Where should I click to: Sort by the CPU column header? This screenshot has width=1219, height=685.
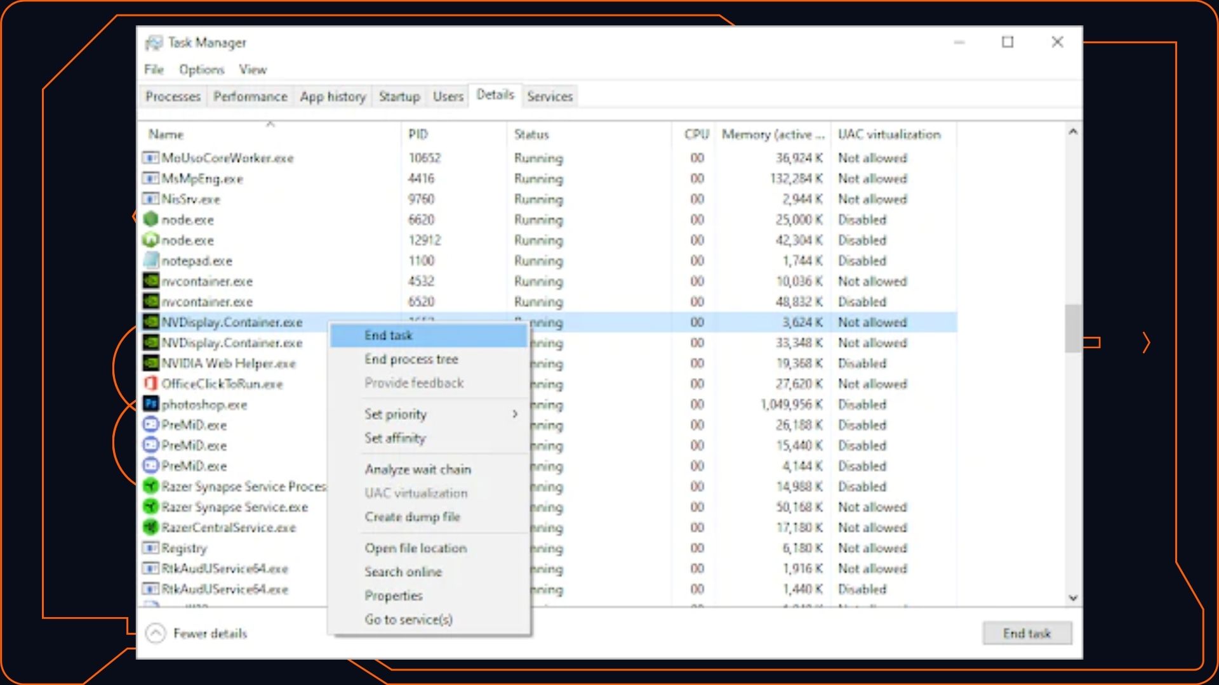click(x=694, y=134)
